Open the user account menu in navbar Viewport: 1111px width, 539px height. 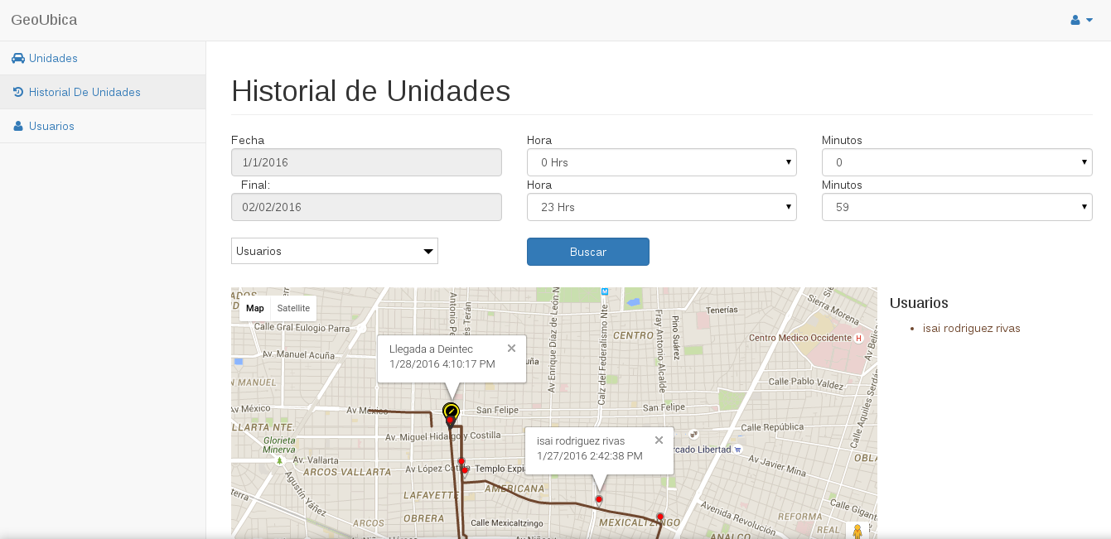pos(1082,20)
